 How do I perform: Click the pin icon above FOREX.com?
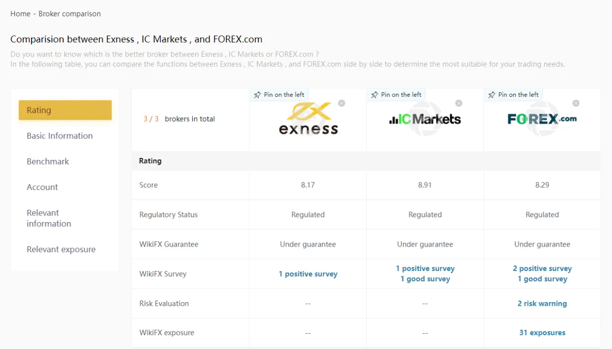[x=492, y=95]
